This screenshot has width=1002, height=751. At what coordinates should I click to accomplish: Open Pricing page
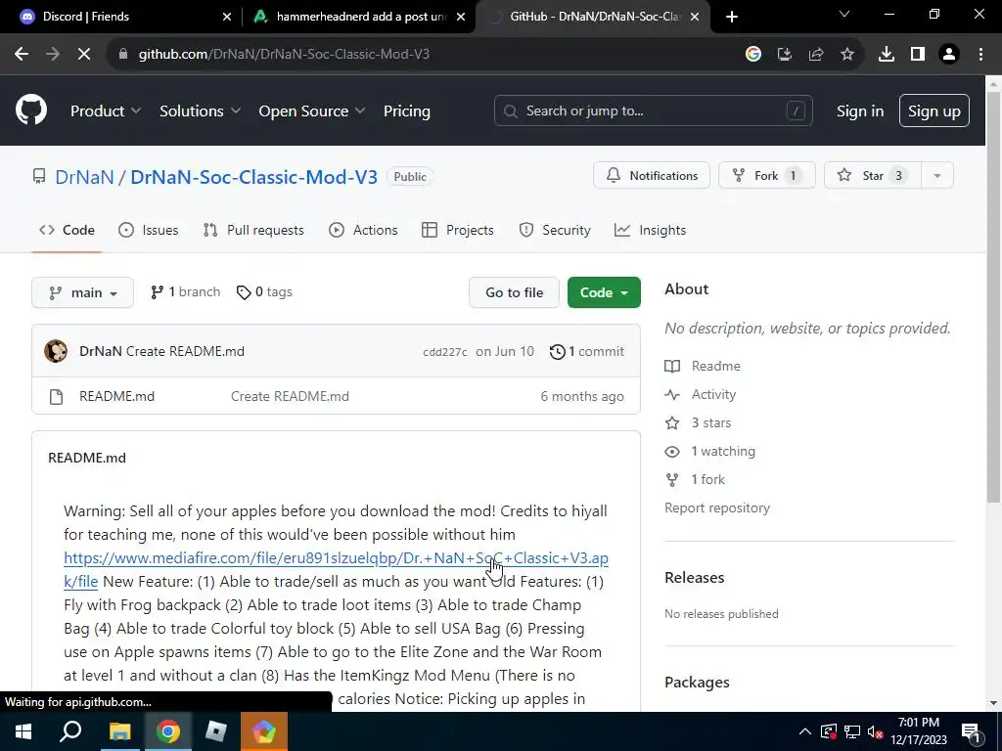coord(407,111)
